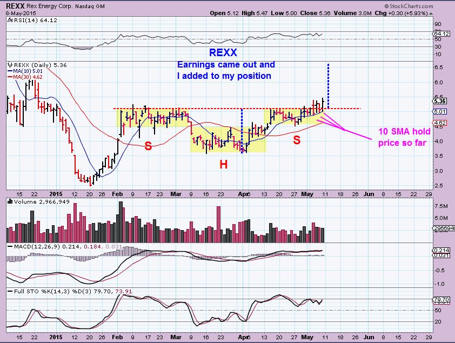Click the 0.214 flag on the MACD axis
Screen dimensions: 455x343
pos(441,250)
